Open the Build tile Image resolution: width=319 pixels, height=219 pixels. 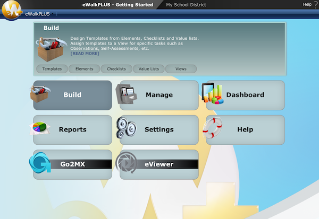73,95
